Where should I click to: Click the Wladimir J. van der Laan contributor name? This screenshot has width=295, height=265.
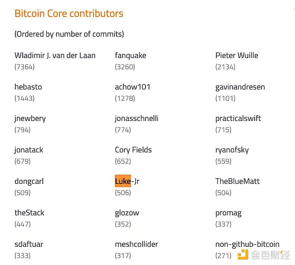pos(55,56)
